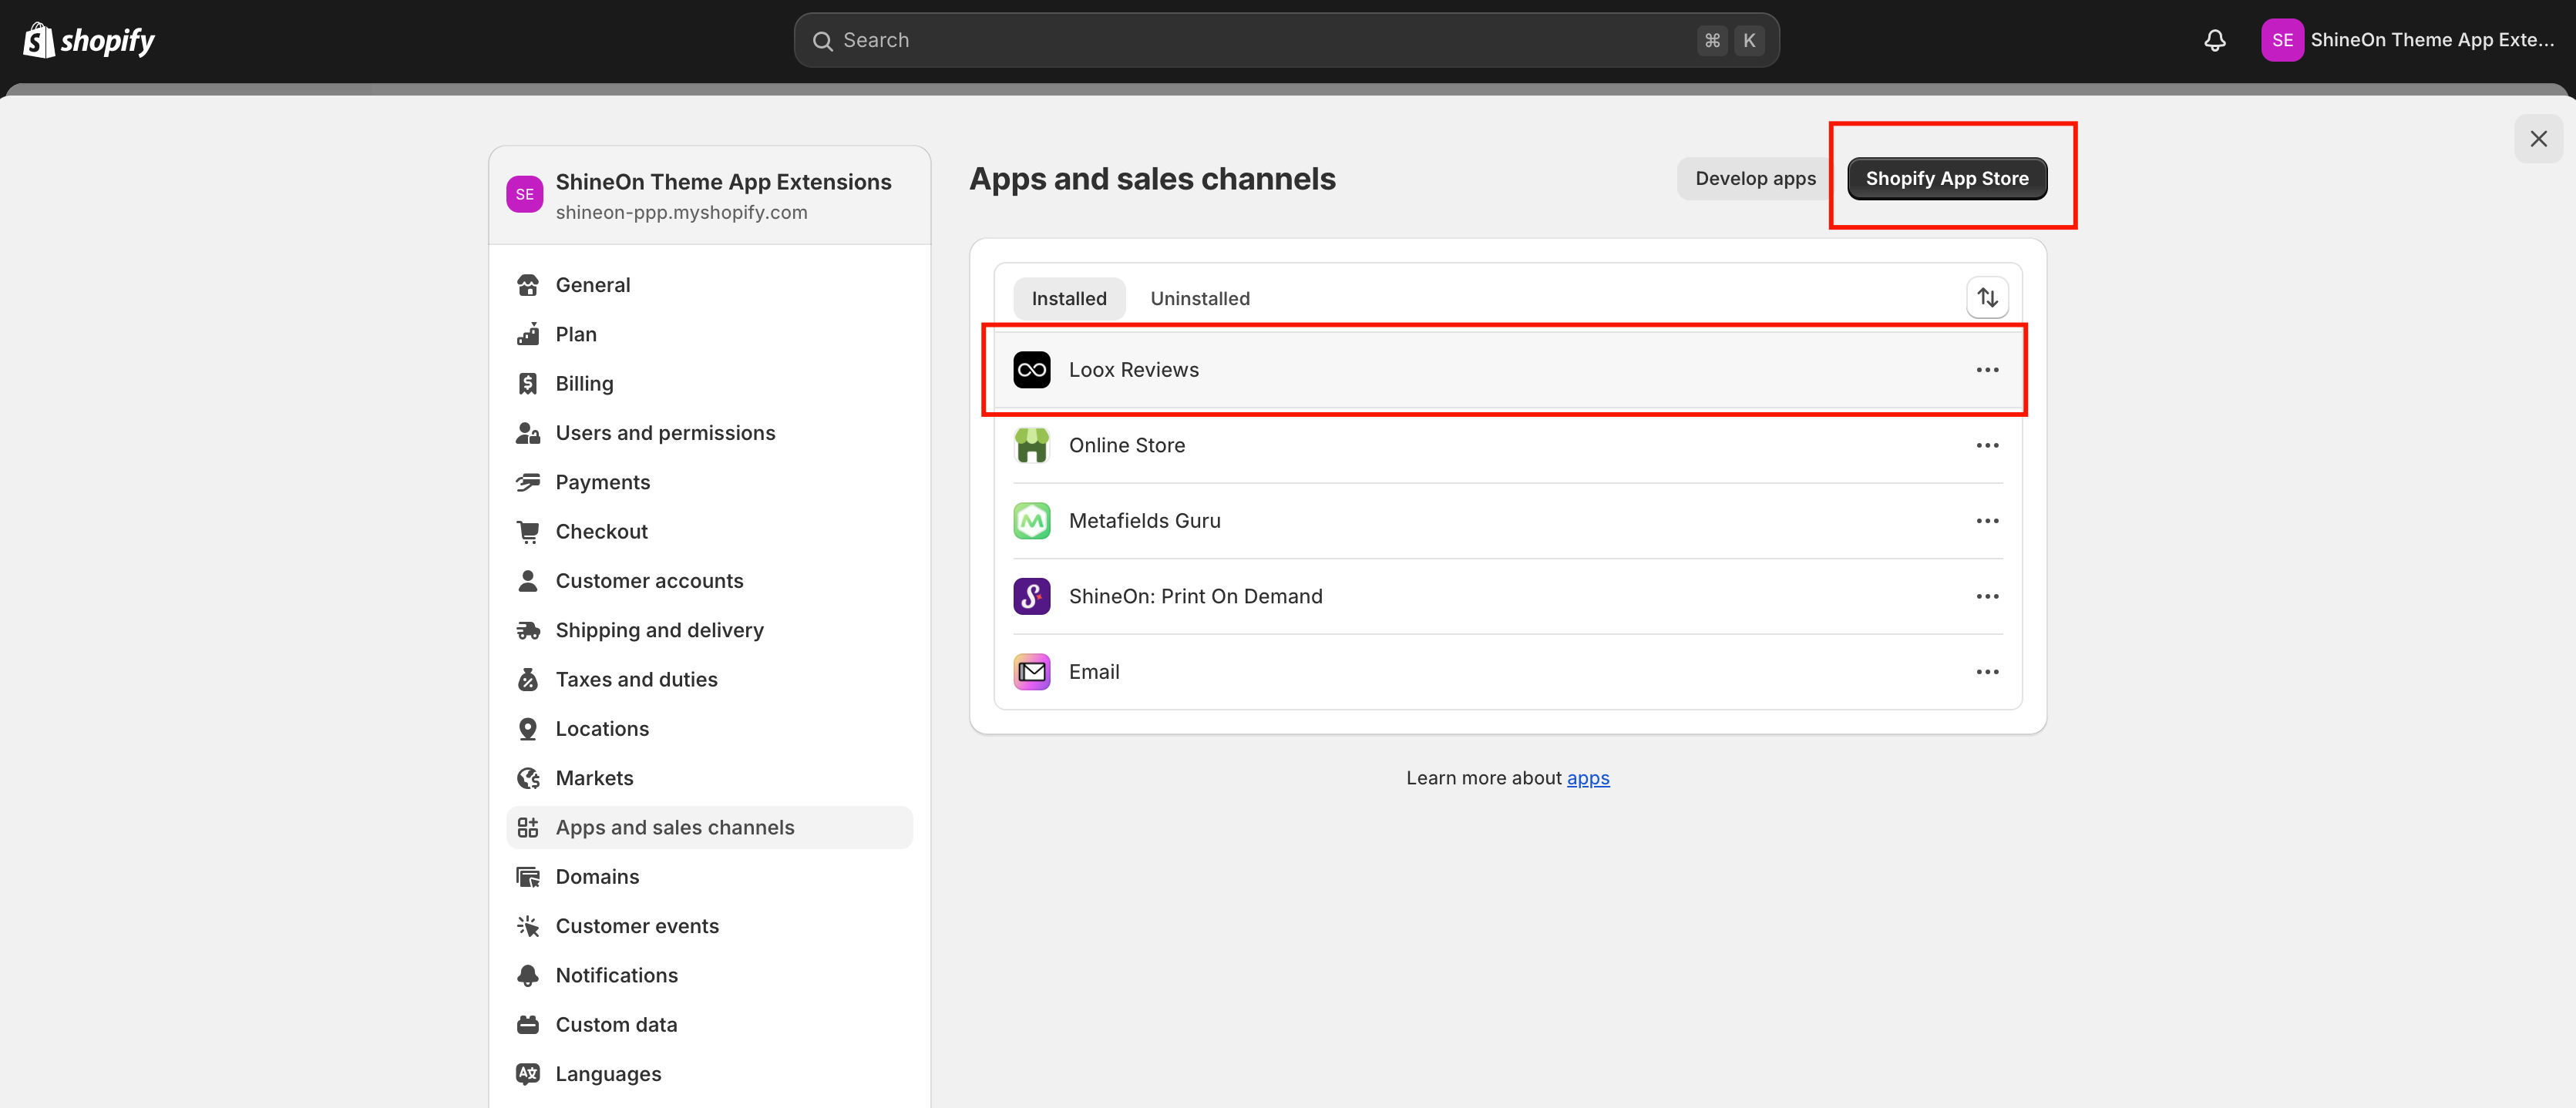Click the Users and permissions icon
The image size is (2576, 1108).
point(528,433)
